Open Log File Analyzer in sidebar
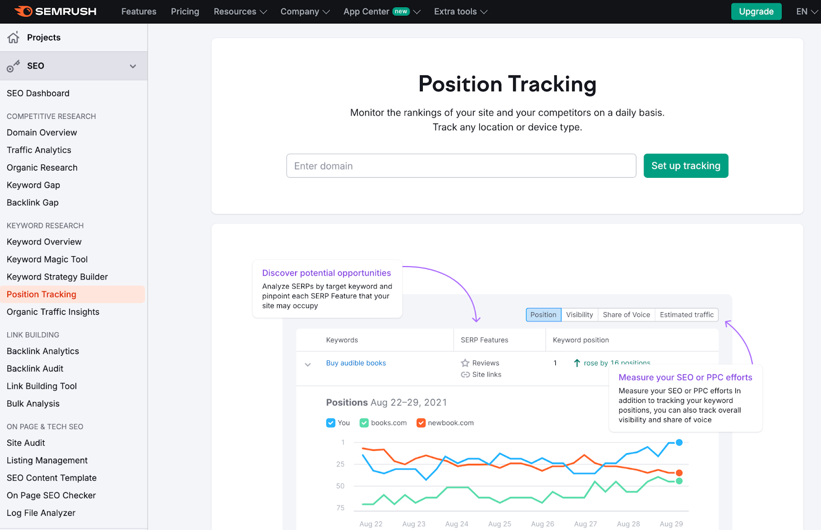Viewport: 821px width, 530px height. (x=41, y=513)
